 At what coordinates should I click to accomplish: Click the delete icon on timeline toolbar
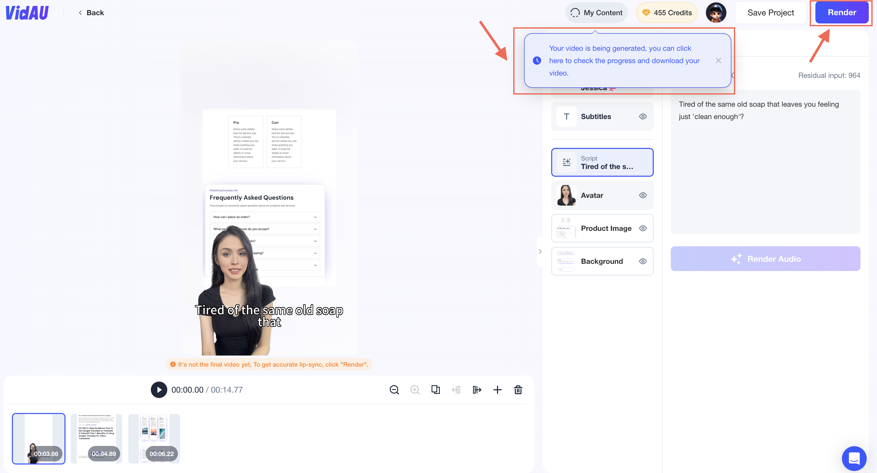[517, 389]
